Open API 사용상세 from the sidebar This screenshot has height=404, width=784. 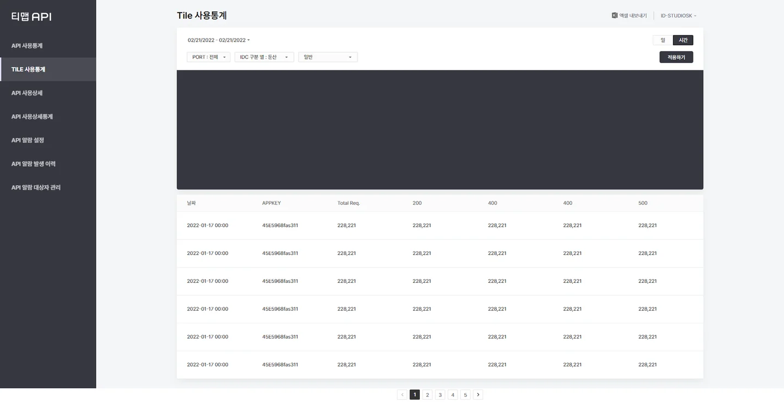27,93
